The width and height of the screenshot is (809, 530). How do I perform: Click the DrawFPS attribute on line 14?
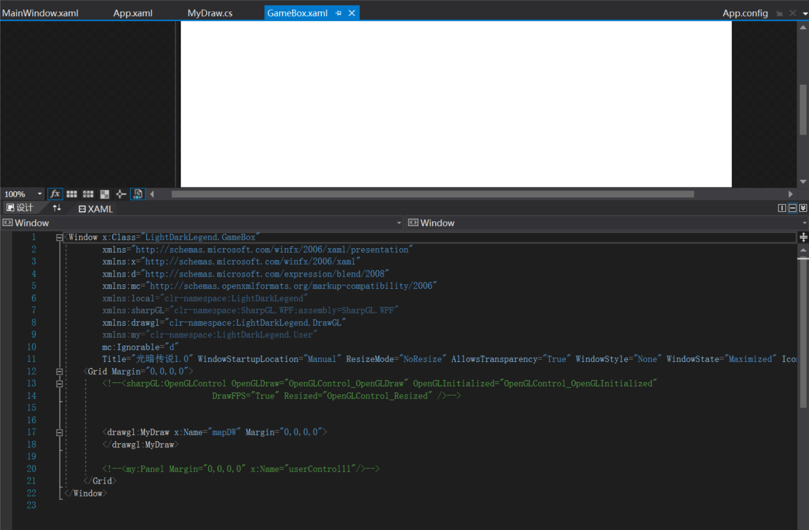pyautogui.click(x=246, y=396)
